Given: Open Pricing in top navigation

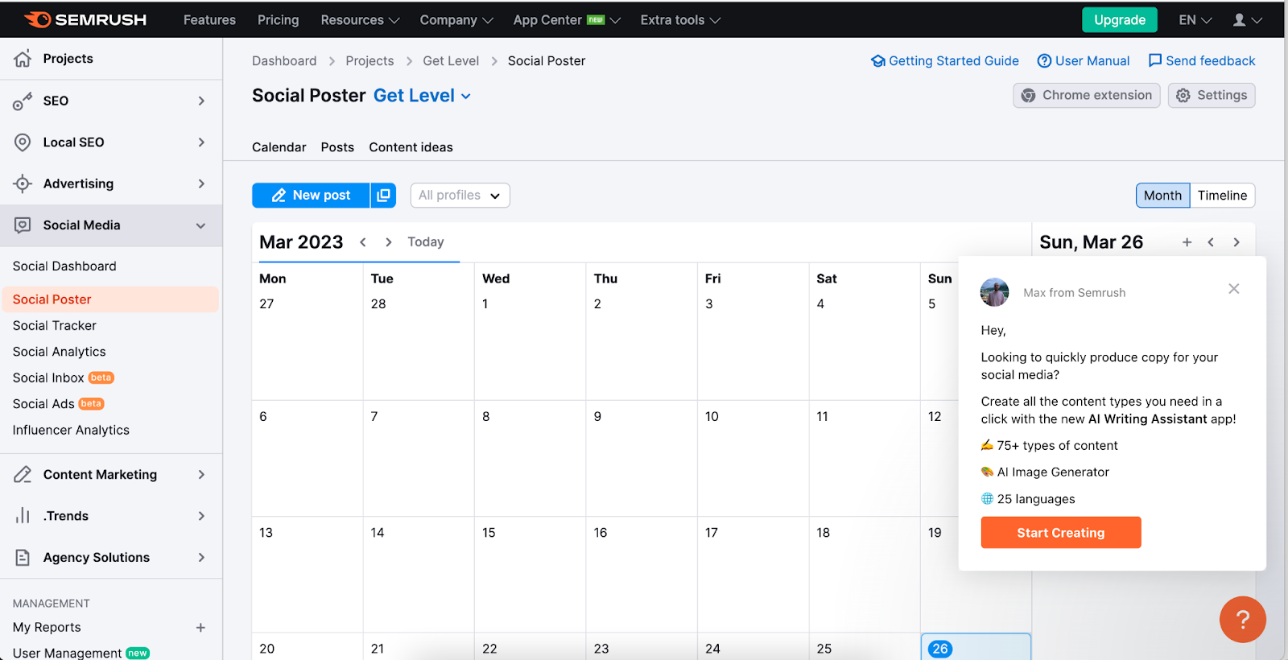Looking at the screenshot, I should tap(278, 20).
